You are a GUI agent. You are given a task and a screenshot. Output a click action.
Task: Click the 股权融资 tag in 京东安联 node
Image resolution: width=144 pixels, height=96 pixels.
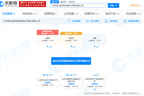click(95, 84)
